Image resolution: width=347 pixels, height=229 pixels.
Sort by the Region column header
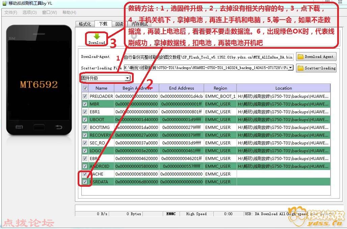click(x=220, y=88)
